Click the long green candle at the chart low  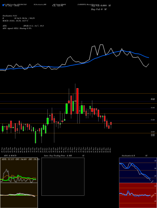coord(35,137)
